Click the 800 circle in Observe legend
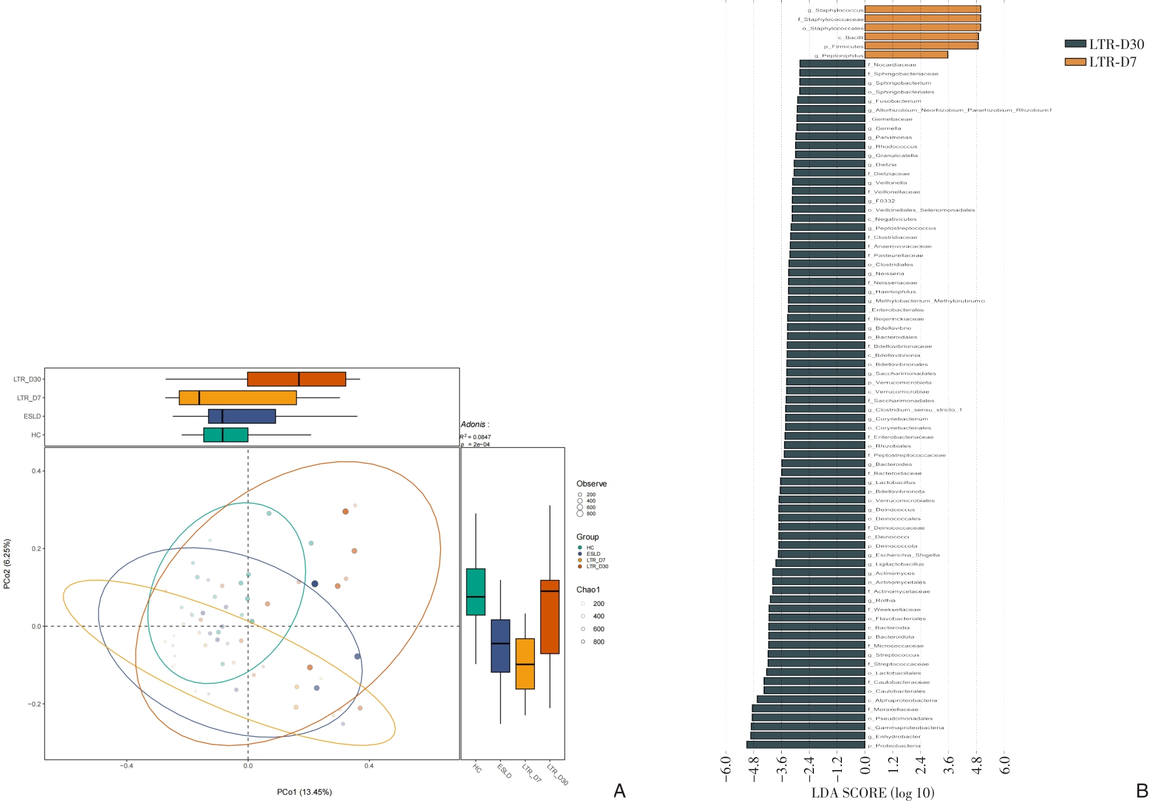 pyautogui.click(x=580, y=514)
